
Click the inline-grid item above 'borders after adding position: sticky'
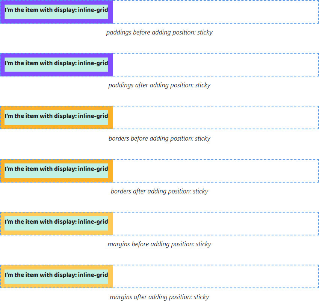coord(56,171)
